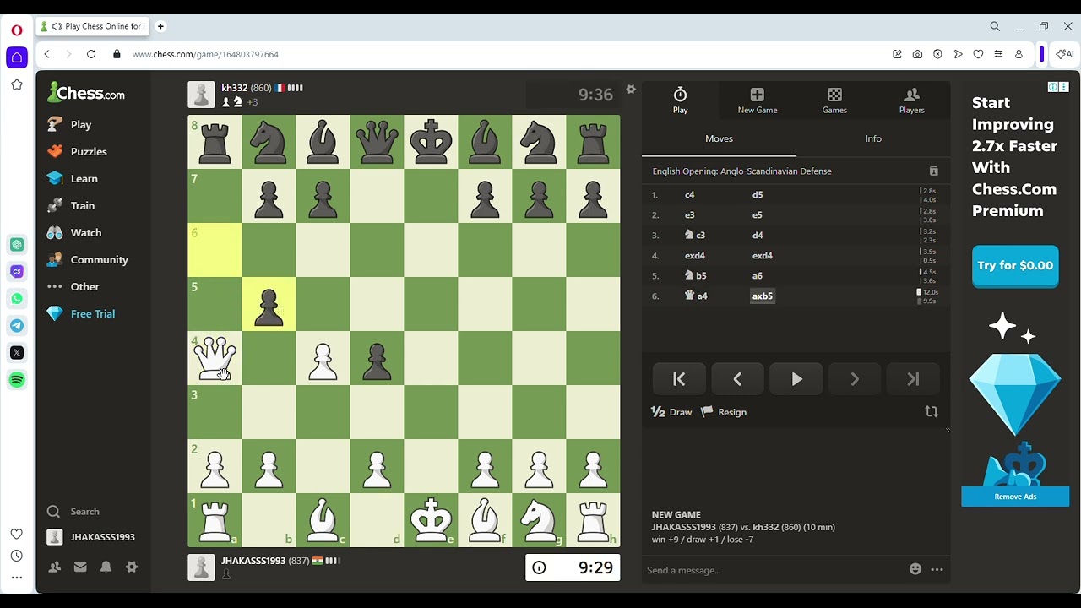Click the Chess.com logo

tap(86, 92)
